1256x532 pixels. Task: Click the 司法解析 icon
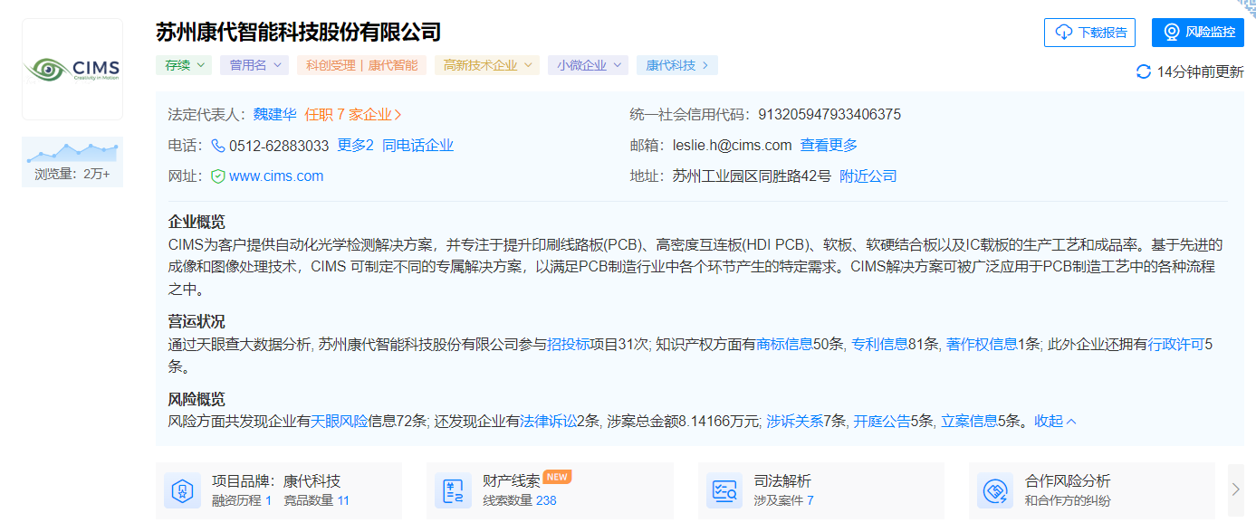[724, 491]
